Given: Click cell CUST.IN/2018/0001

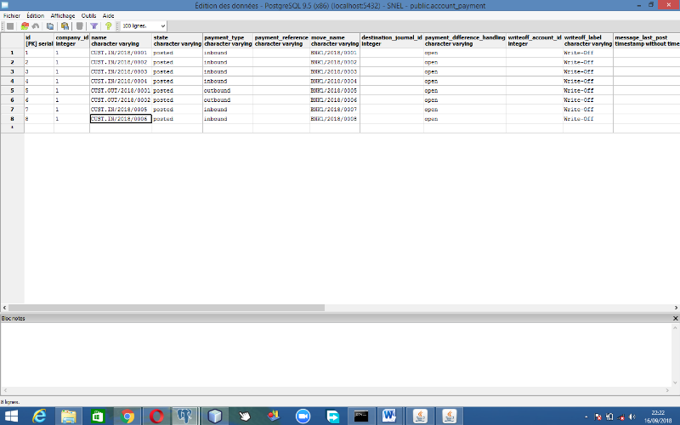Looking at the screenshot, I should pos(121,53).
